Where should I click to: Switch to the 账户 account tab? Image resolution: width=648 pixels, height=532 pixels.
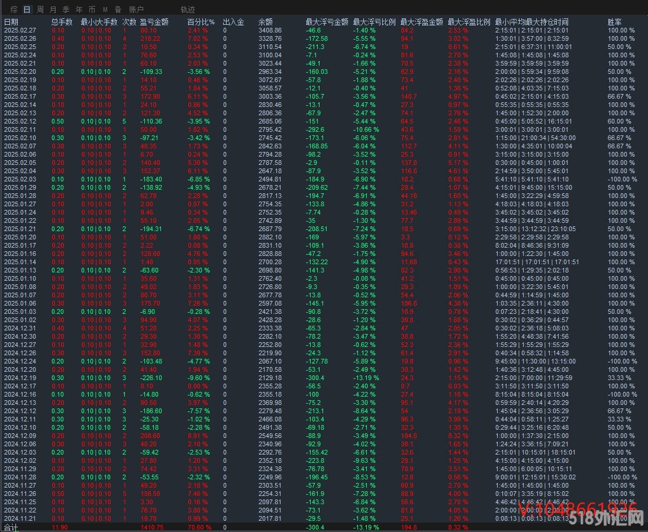coord(136,9)
